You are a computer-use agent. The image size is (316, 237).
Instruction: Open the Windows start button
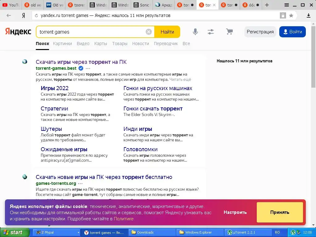click(x=15, y=232)
